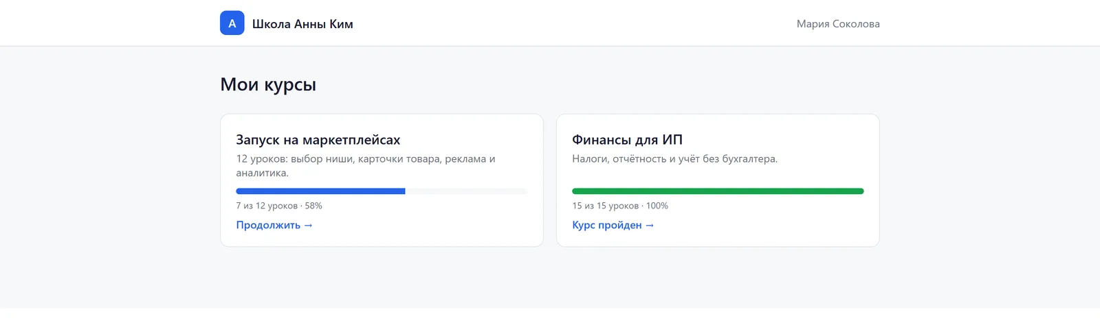The image size is (1100, 323).
Task: Click the "Мои курсы" page heading
Action: [x=268, y=84]
